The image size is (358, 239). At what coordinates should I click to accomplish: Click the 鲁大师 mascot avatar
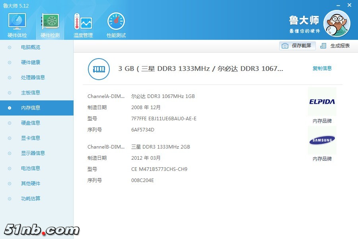coord(337,23)
